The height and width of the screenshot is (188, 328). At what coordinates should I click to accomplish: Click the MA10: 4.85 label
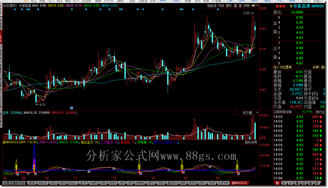(56, 5)
